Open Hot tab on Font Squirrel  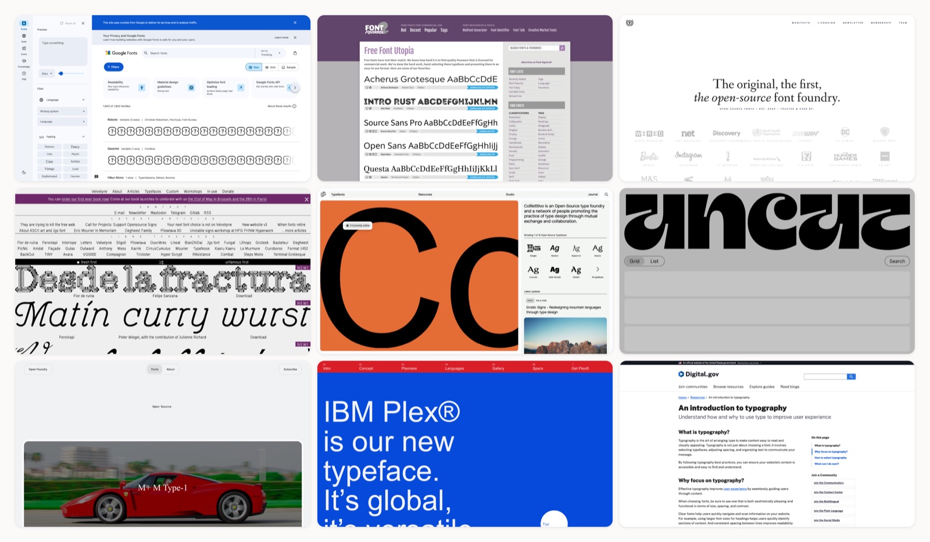(403, 30)
